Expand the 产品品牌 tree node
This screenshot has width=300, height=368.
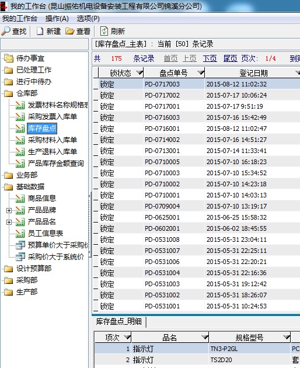click(x=9, y=210)
